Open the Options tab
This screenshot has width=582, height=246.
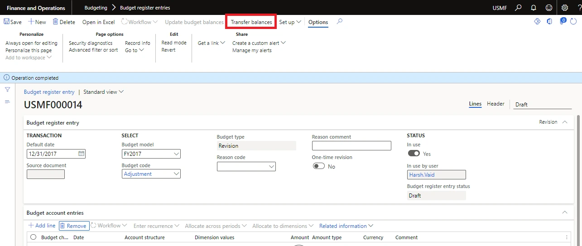318,22
